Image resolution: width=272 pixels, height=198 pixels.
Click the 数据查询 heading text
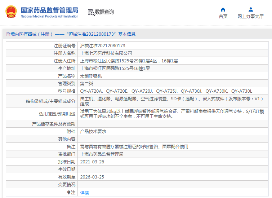[x=104, y=12]
